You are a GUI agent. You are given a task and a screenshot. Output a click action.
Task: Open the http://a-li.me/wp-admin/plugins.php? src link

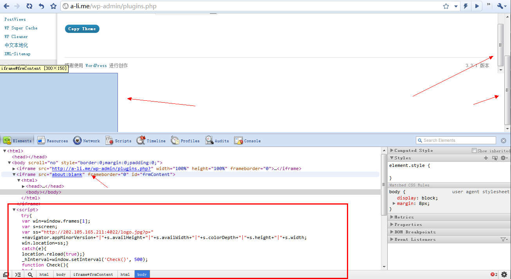point(102,168)
